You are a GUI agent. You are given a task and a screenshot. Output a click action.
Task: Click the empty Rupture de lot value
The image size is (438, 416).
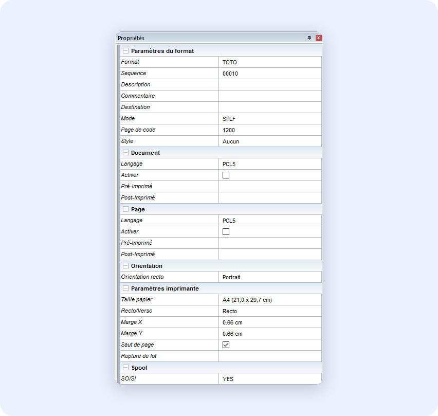[x=270, y=356]
